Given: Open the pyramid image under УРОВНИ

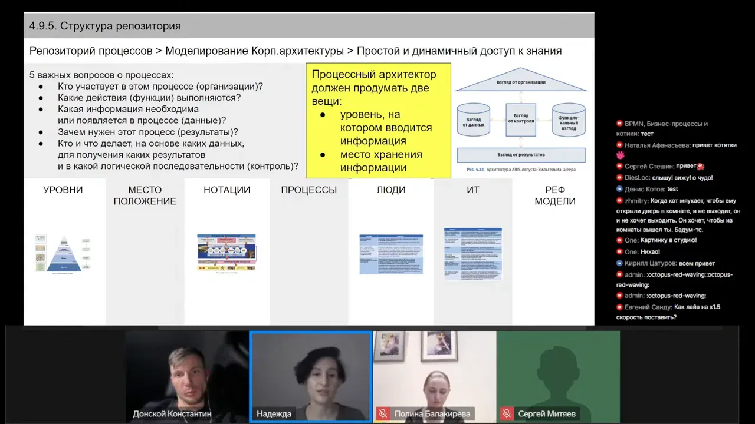Looking at the screenshot, I should (x=63, y=253).
